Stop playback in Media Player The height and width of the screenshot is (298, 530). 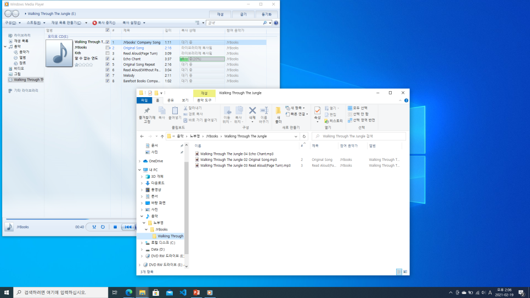(115, 227)
